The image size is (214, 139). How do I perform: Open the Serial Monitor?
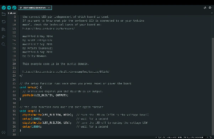coord(210,8)
